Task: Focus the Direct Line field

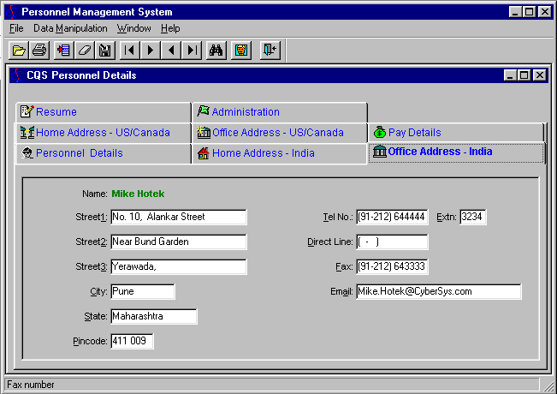Action: [392, 242]
